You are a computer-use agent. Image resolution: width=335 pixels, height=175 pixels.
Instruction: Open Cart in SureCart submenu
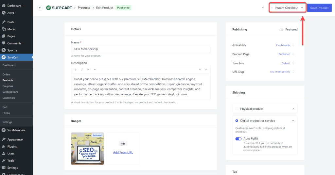coord(5,107)
